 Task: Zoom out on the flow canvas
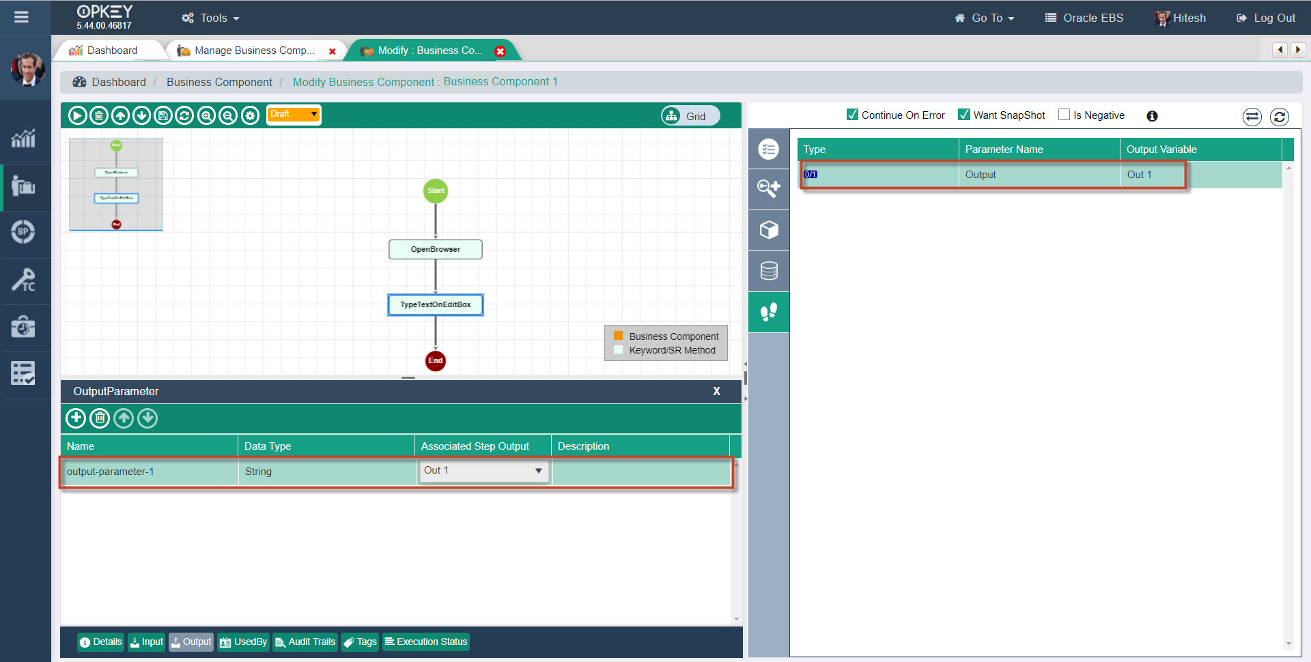click(x=228, y=116)
